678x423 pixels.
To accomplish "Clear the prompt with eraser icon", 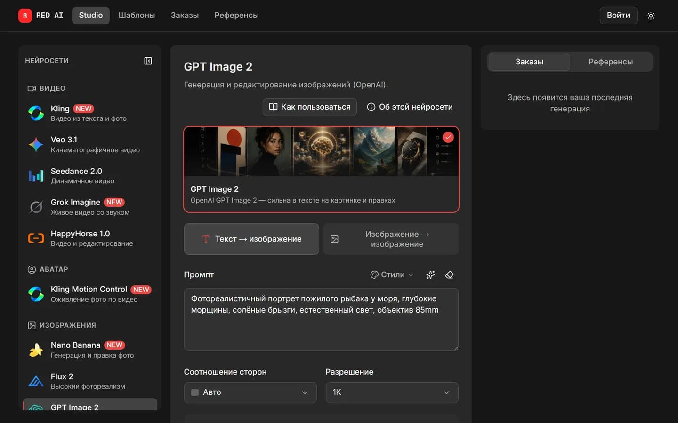I will click(x=449, y=275).
